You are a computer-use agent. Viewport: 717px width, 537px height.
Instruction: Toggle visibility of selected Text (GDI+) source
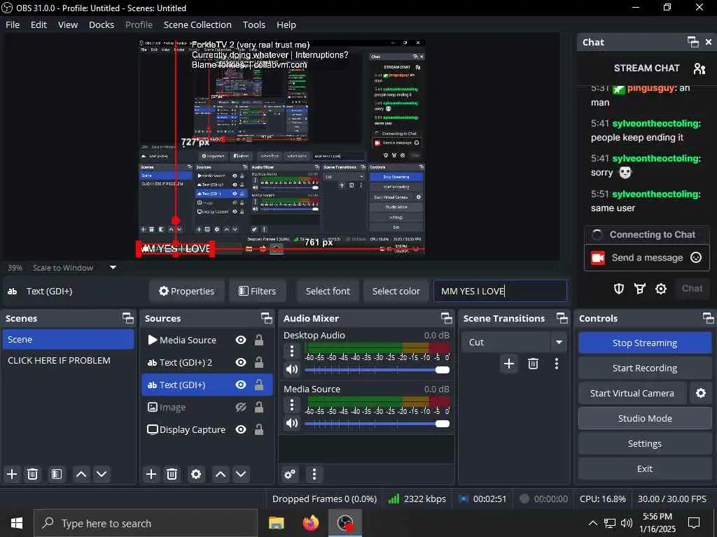(x=241, y=385)
